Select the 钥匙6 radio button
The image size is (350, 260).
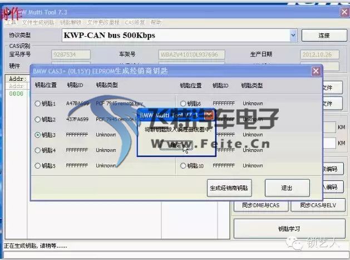click(x=183, y=104)
